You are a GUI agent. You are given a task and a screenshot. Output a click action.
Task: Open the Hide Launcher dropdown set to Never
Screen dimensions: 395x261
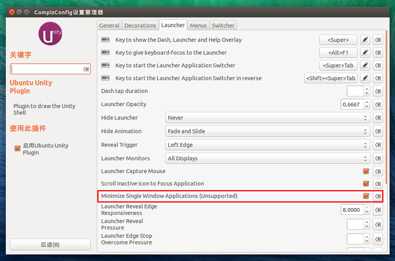267,118
